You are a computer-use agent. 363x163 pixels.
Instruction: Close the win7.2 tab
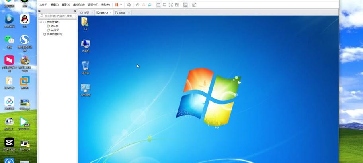coord(110,13)
